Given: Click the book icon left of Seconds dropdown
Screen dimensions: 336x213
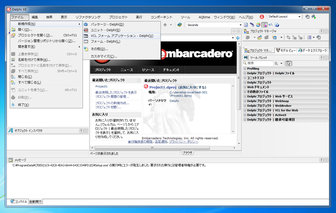Looking at the screenshot, I should [x=179, y=25].
